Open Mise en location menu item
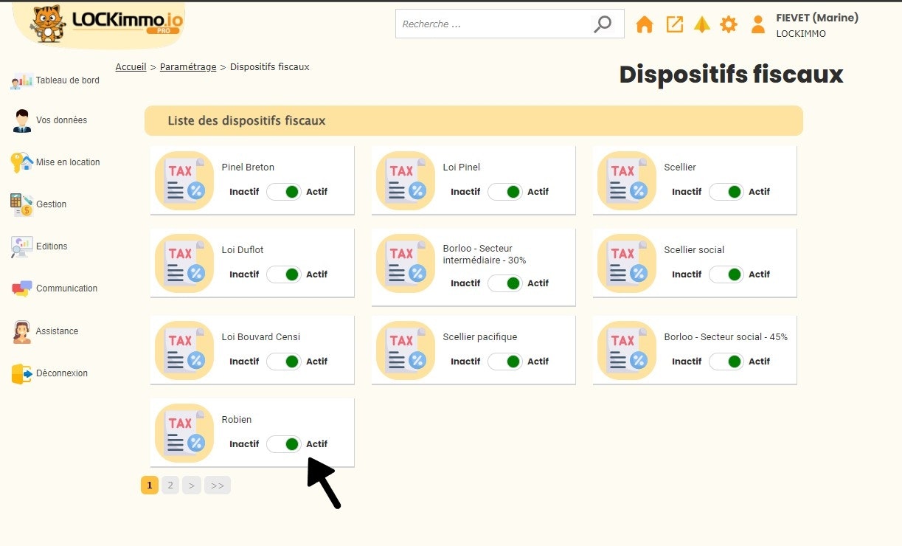The image size is (902, 546). tap(67, 162)
